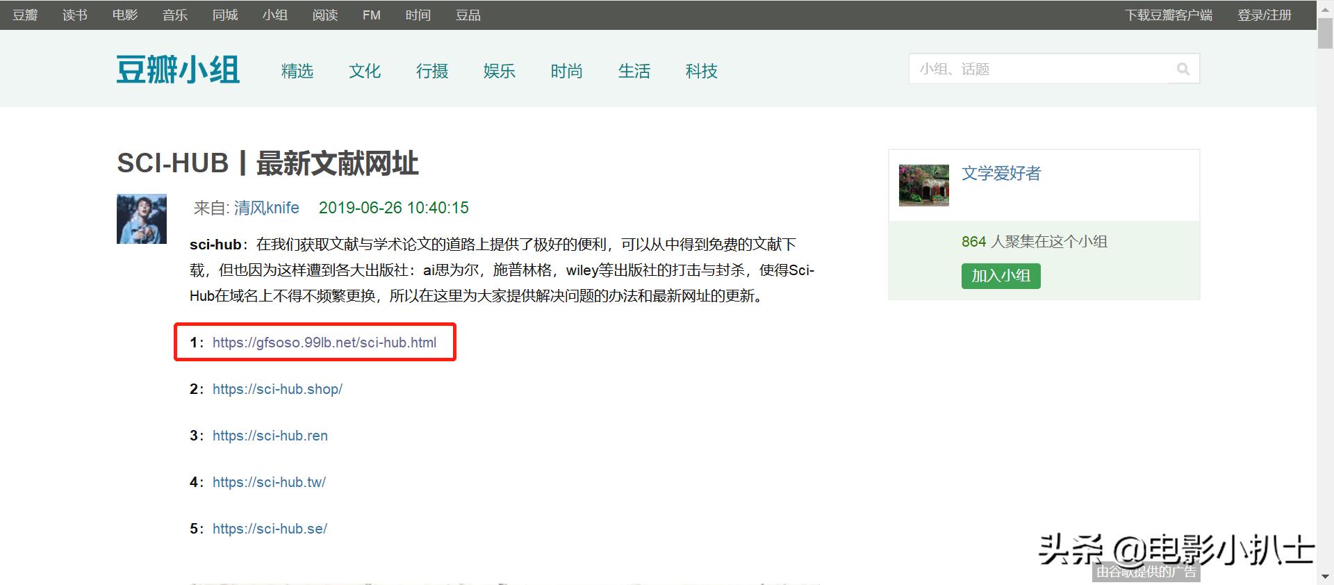This screenshot has height=585, width=1334.
Task: Select the 文化 category tab
Action: [x=365, y=71]
